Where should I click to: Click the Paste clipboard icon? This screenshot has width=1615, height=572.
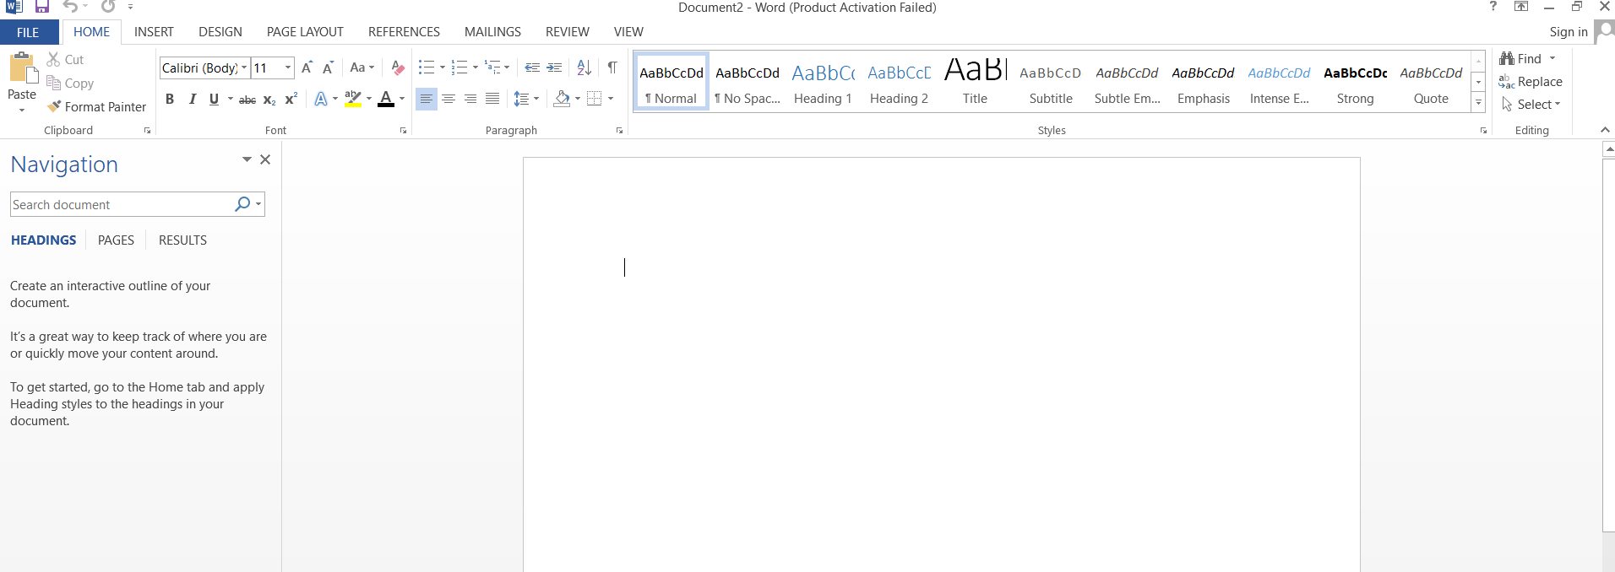(23, 69)
